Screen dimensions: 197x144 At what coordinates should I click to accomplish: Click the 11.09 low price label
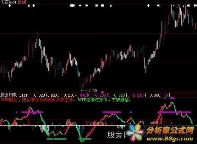[x=92, y=91]
